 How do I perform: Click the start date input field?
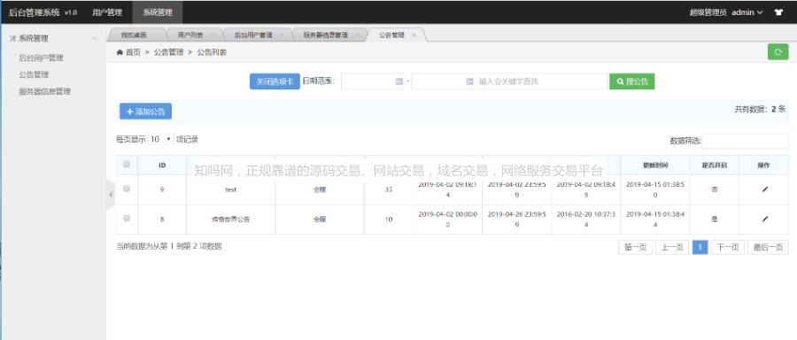coord(373,81)
